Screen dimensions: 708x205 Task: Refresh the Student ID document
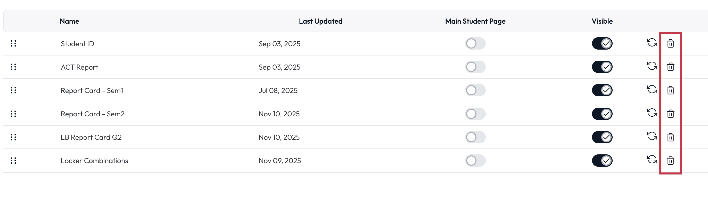pos(652,43)
